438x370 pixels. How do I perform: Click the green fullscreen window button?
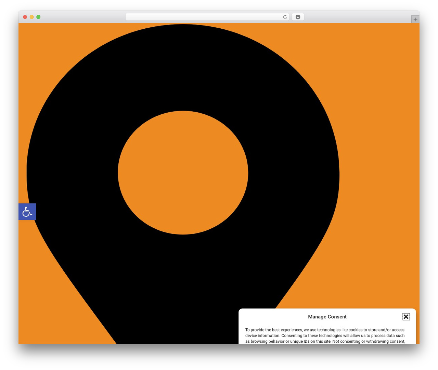click(38, 17)
